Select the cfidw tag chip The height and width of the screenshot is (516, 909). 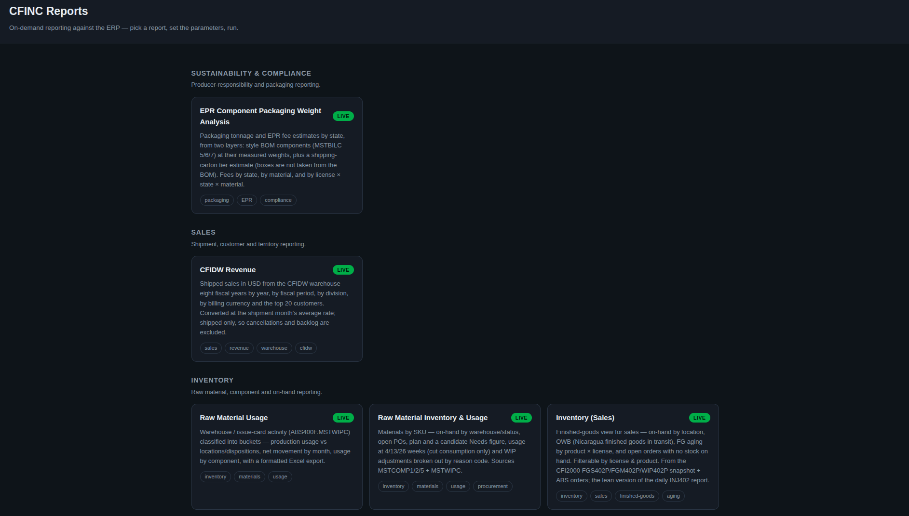[x=306, y=348]
